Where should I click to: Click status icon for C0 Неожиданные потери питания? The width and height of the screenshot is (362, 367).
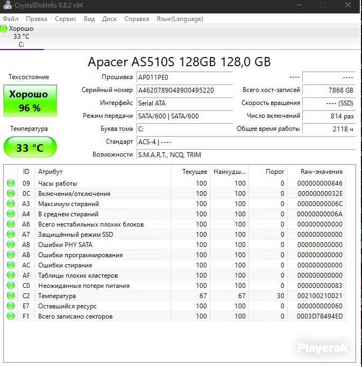(x=11, y=286)
